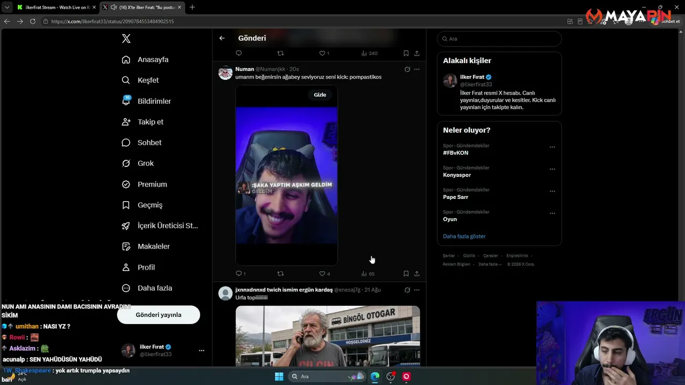Bookmark Numan's post
Screen dimensions: 685x385
click(406, 273)
